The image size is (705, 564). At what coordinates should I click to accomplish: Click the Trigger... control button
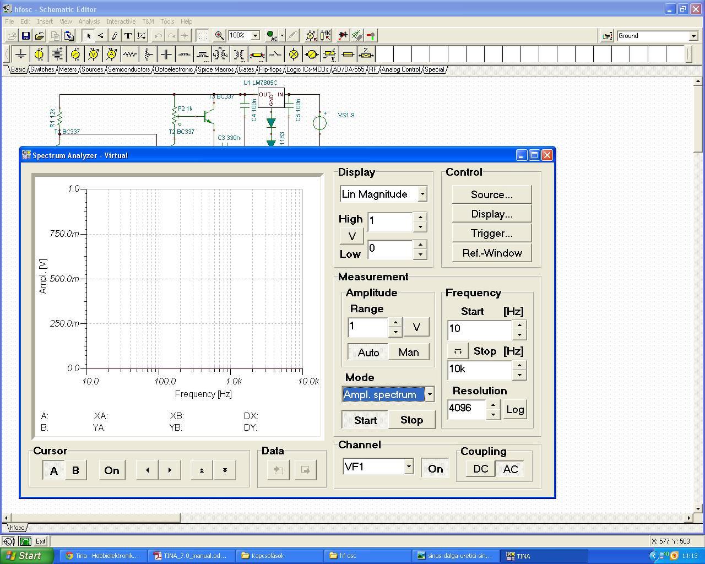click(x=492, y=234)
